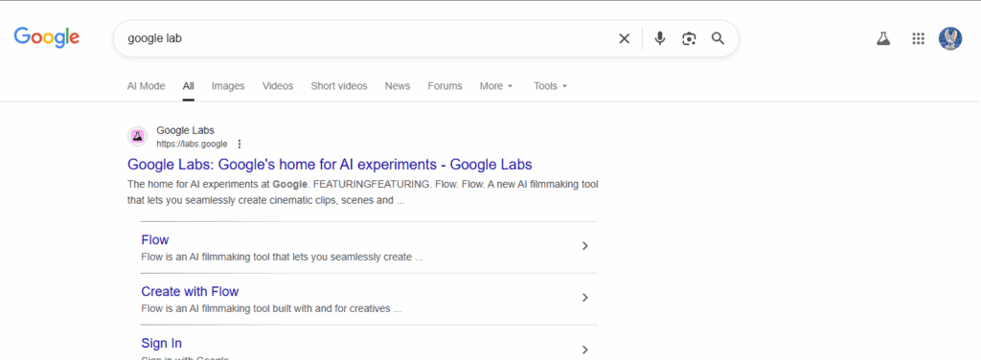Click the magnifying glass search button
Image resolution: width=981 pixels, height=360 pixels.
pyautogui.click(x=718, y=38)
